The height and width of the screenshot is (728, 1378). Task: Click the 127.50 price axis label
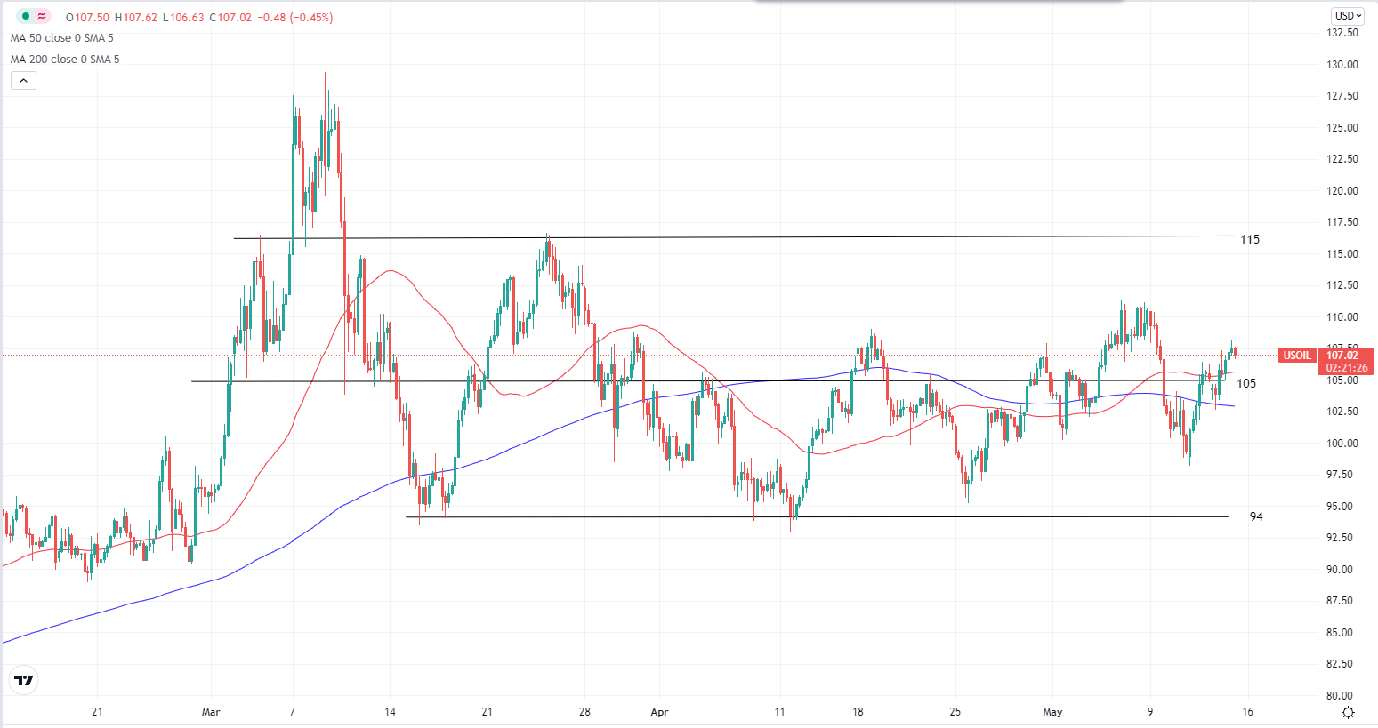(1342, 96)
